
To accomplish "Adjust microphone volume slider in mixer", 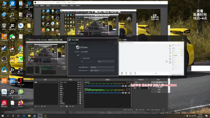I will pos(104,93).
